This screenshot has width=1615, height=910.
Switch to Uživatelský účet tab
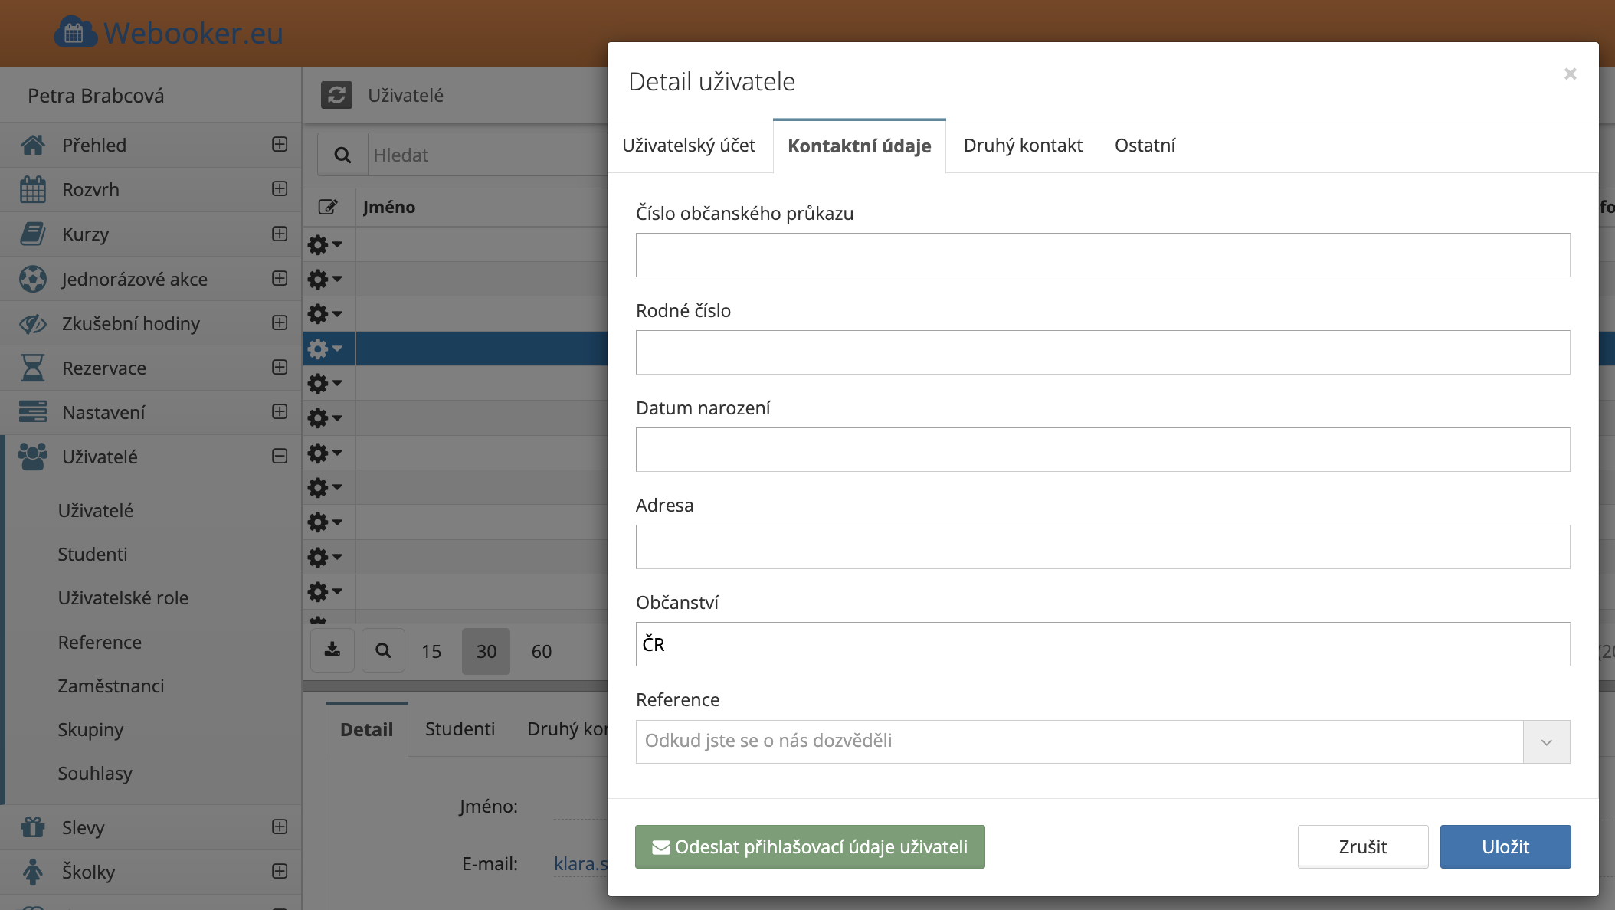(x=689, y=146)
